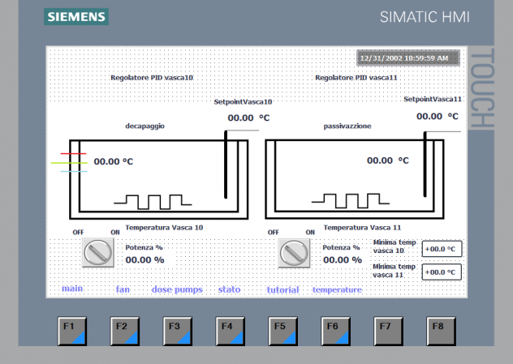Image resolution: width=513 pixels, height=364 pixels.
Task: Edit Minima temp vasca 11 field
Action: point(442,272)
